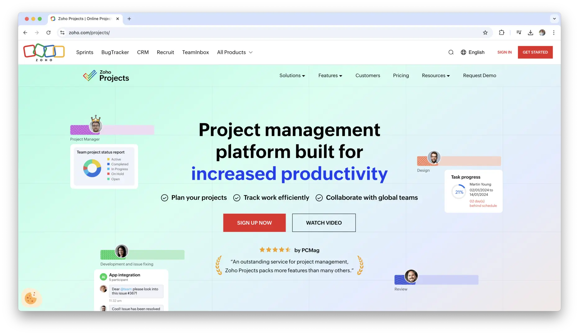
Task: Open the Zoho Projects logo link
Action: coord(106,76)
